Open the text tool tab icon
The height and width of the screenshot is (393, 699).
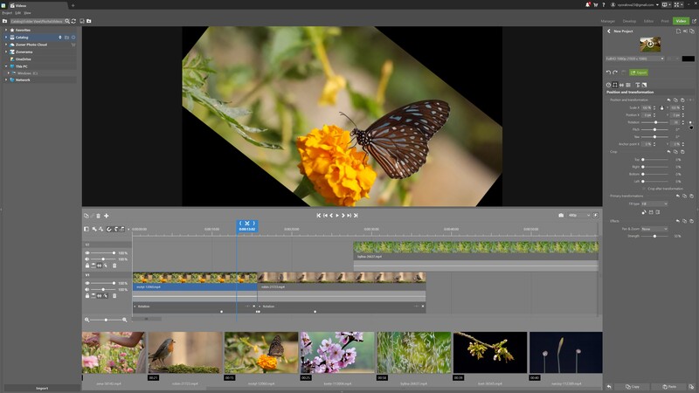click(638, 85)
